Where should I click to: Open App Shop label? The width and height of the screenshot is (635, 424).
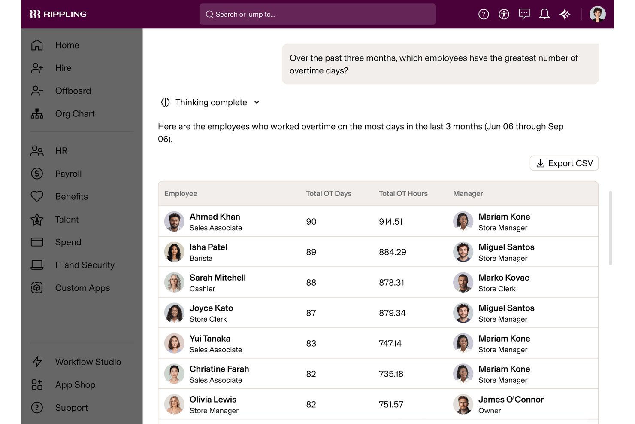point(76,384)
